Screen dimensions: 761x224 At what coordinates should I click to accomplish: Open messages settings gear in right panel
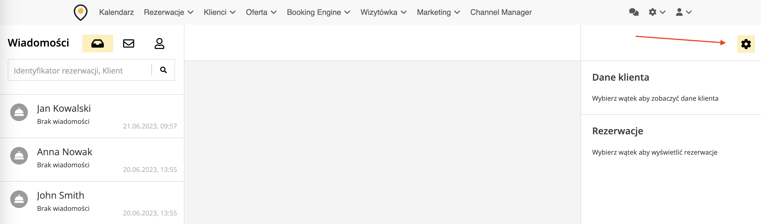(746, 44)
